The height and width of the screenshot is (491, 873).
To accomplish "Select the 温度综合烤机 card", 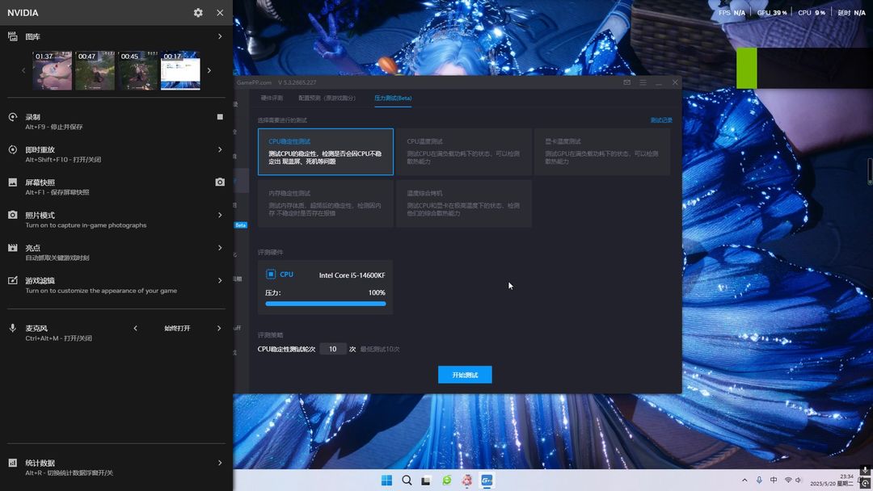I will (x=464, y=204).
